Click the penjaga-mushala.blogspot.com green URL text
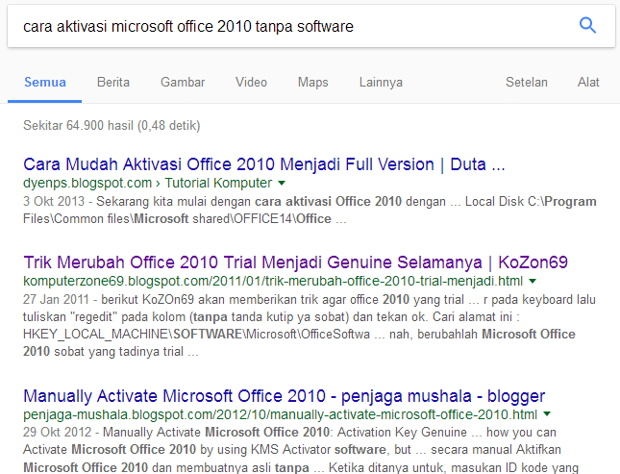This screenshot has height=474, width=620. [280, 414]
